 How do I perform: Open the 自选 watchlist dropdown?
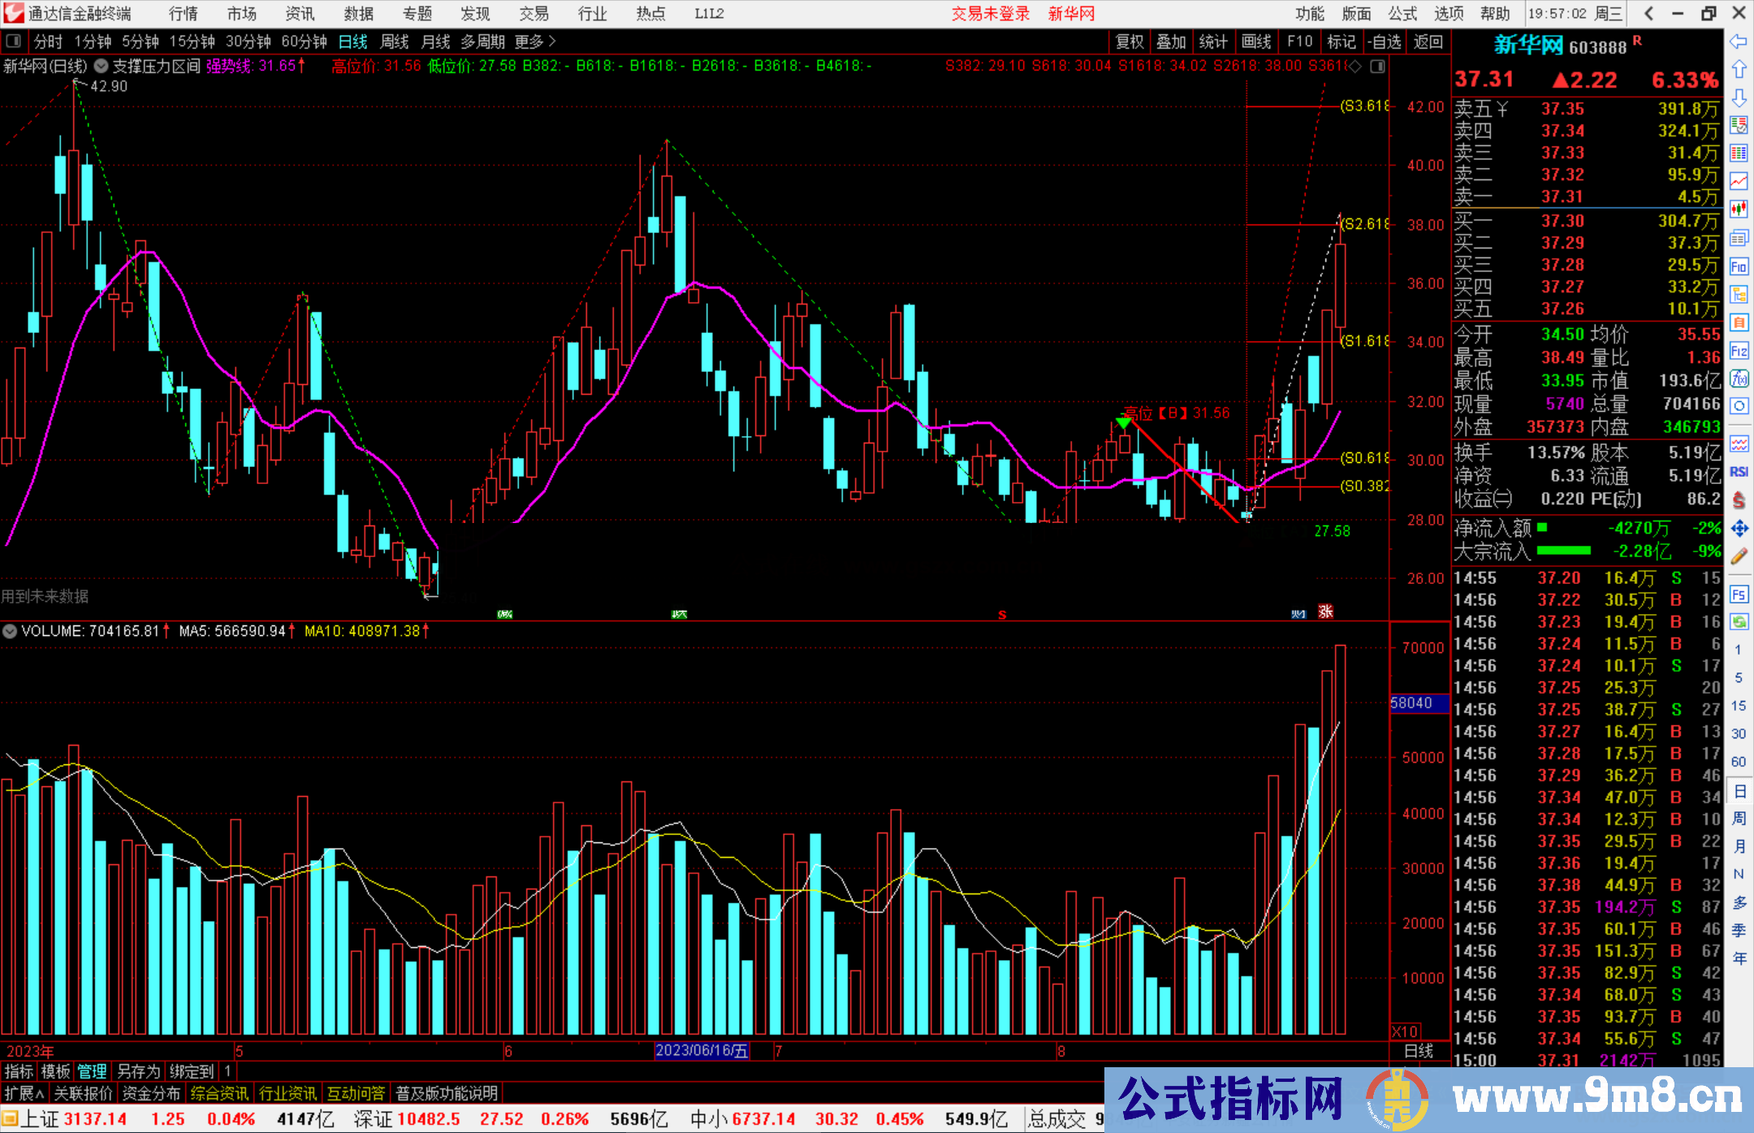point(1385,41)
